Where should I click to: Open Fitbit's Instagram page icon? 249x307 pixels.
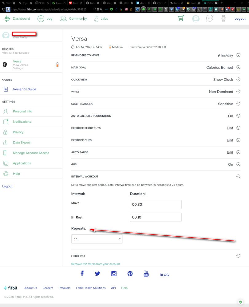coord(114,273)
